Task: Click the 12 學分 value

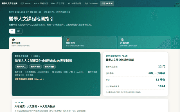Action: click(160, 80)
